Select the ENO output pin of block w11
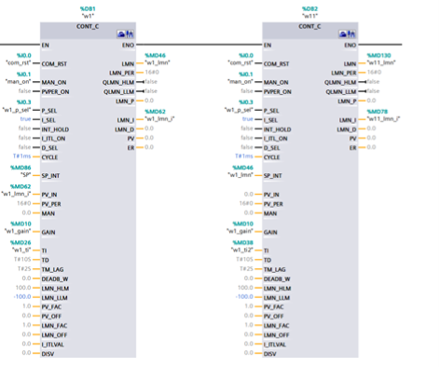This screenshot has width=439, height=367. (350, 46)
